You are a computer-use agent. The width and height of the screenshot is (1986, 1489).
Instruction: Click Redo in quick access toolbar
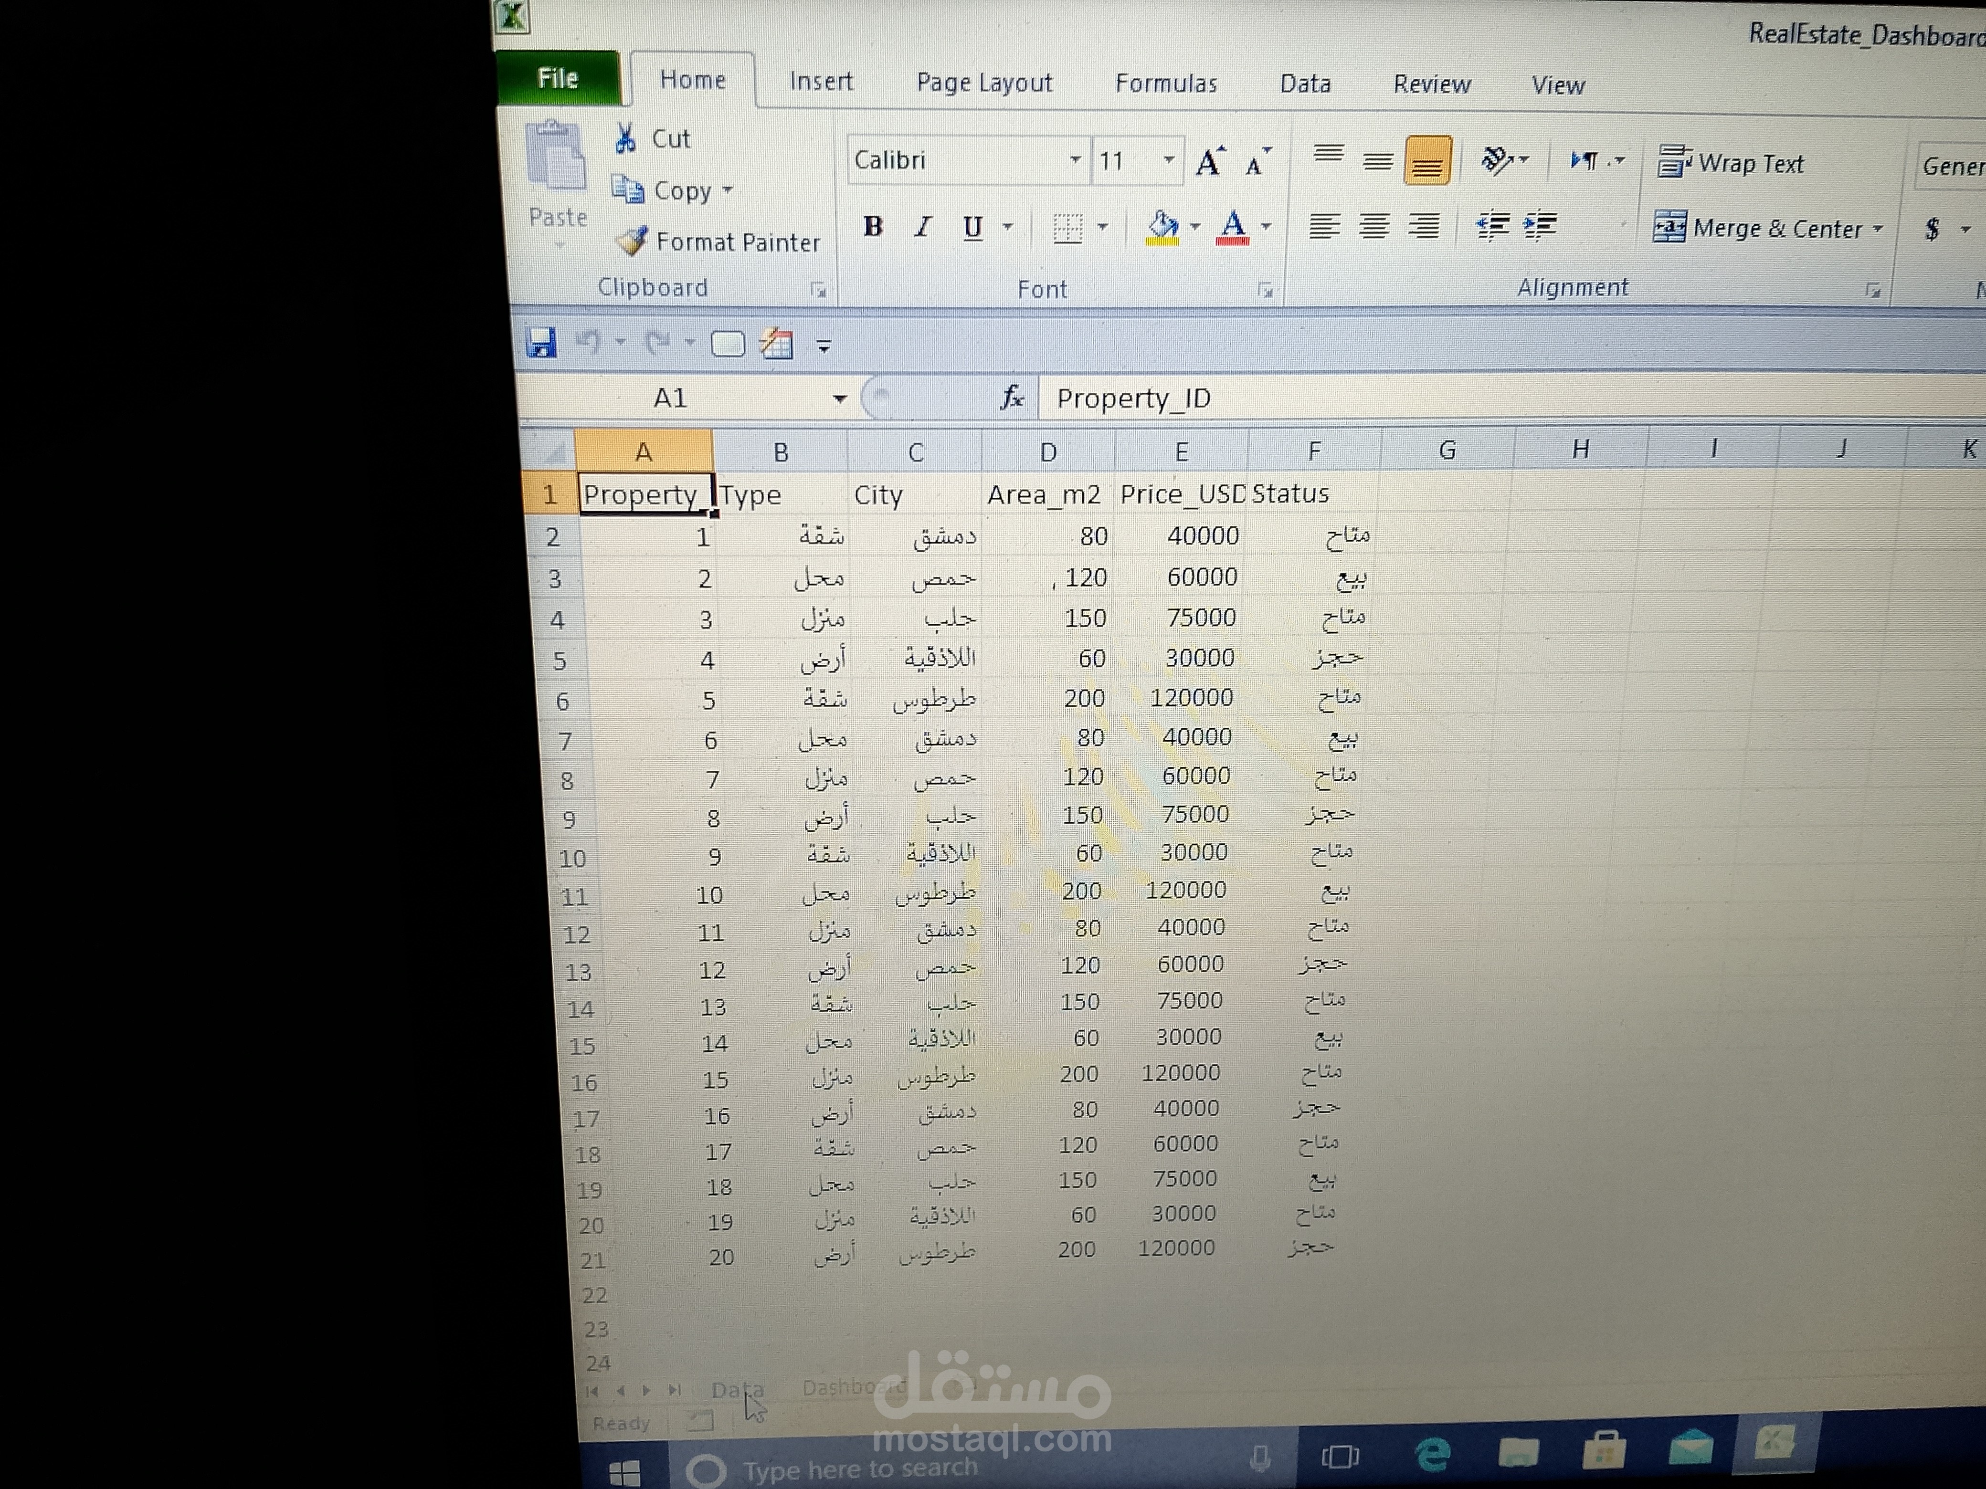click(658, 343)
